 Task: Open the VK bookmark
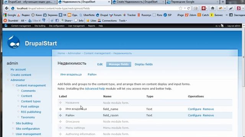63,15
